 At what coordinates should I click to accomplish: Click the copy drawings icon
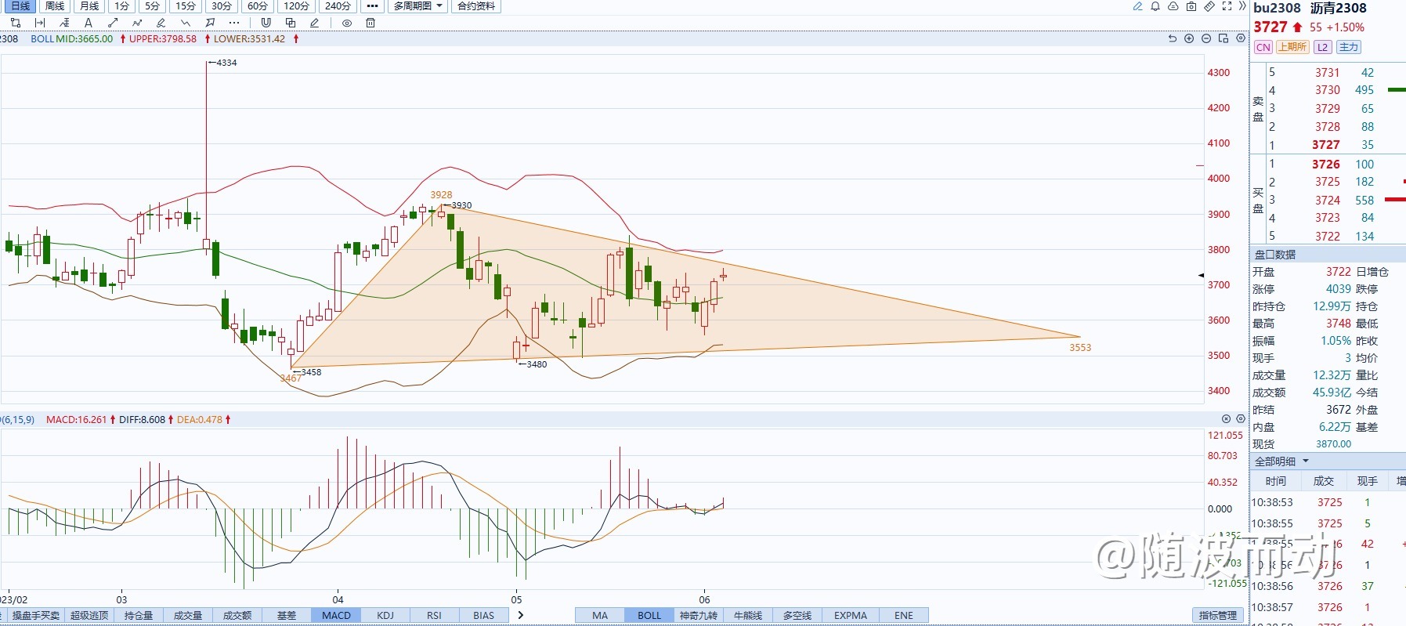pyautogui.click(x=291, y=23)
